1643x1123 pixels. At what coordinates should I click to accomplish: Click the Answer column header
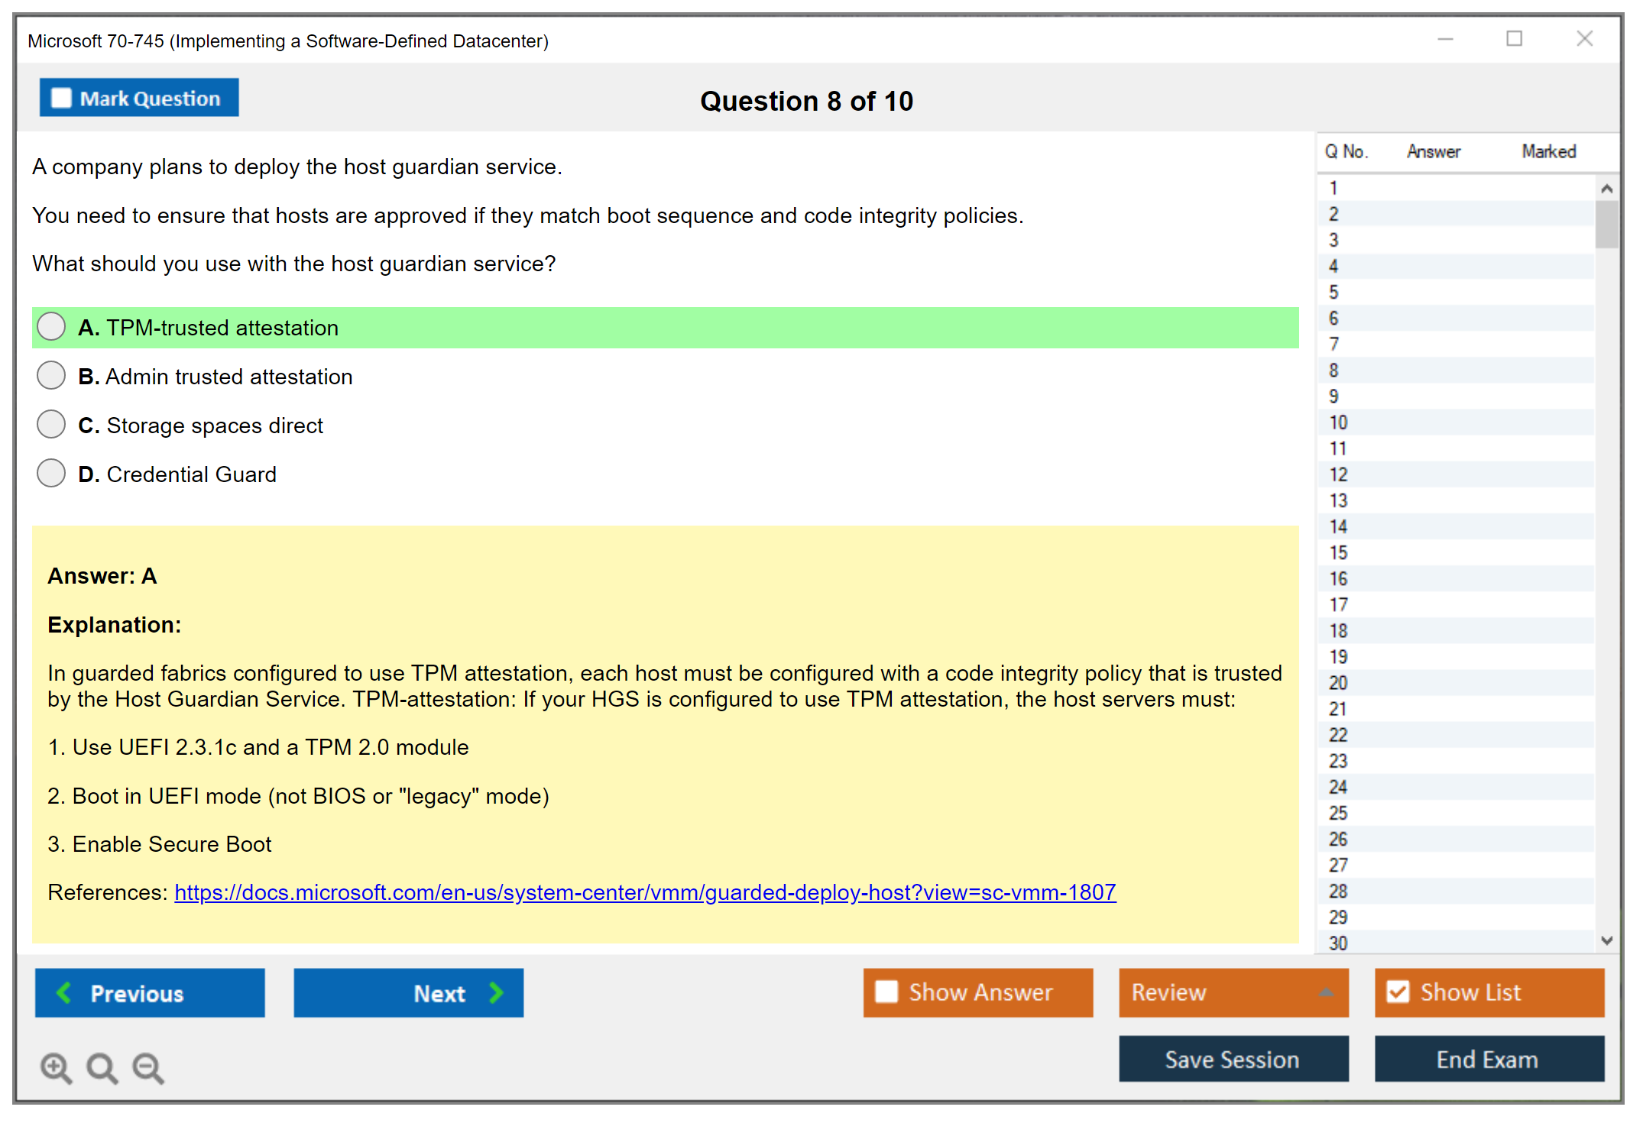pyautogui.click(x=1433, y=151)
